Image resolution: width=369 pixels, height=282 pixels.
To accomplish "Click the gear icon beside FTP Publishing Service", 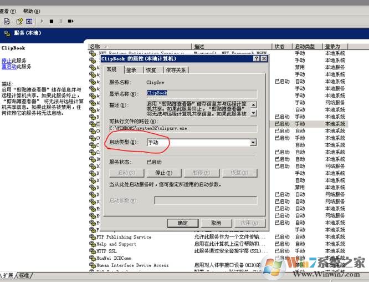I will (x=92, y=237).
